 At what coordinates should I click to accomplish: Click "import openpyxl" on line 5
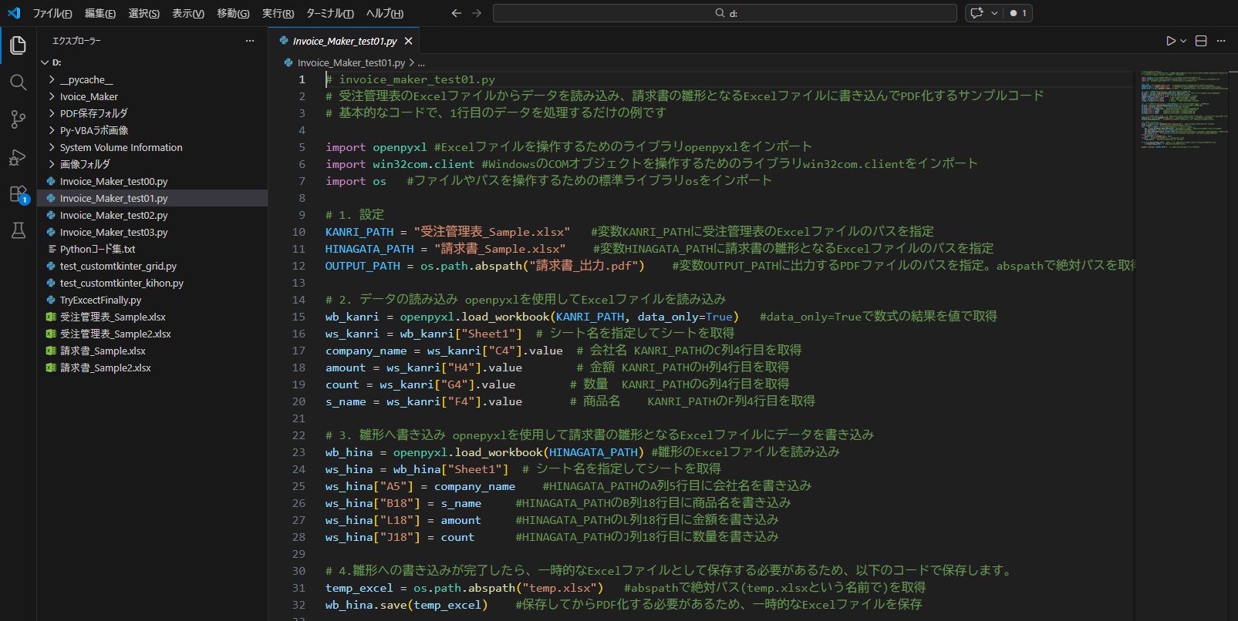(376, 147)
